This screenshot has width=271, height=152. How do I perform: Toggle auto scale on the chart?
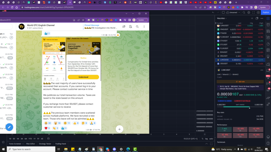pyautogui.click(x=211, y=139)
